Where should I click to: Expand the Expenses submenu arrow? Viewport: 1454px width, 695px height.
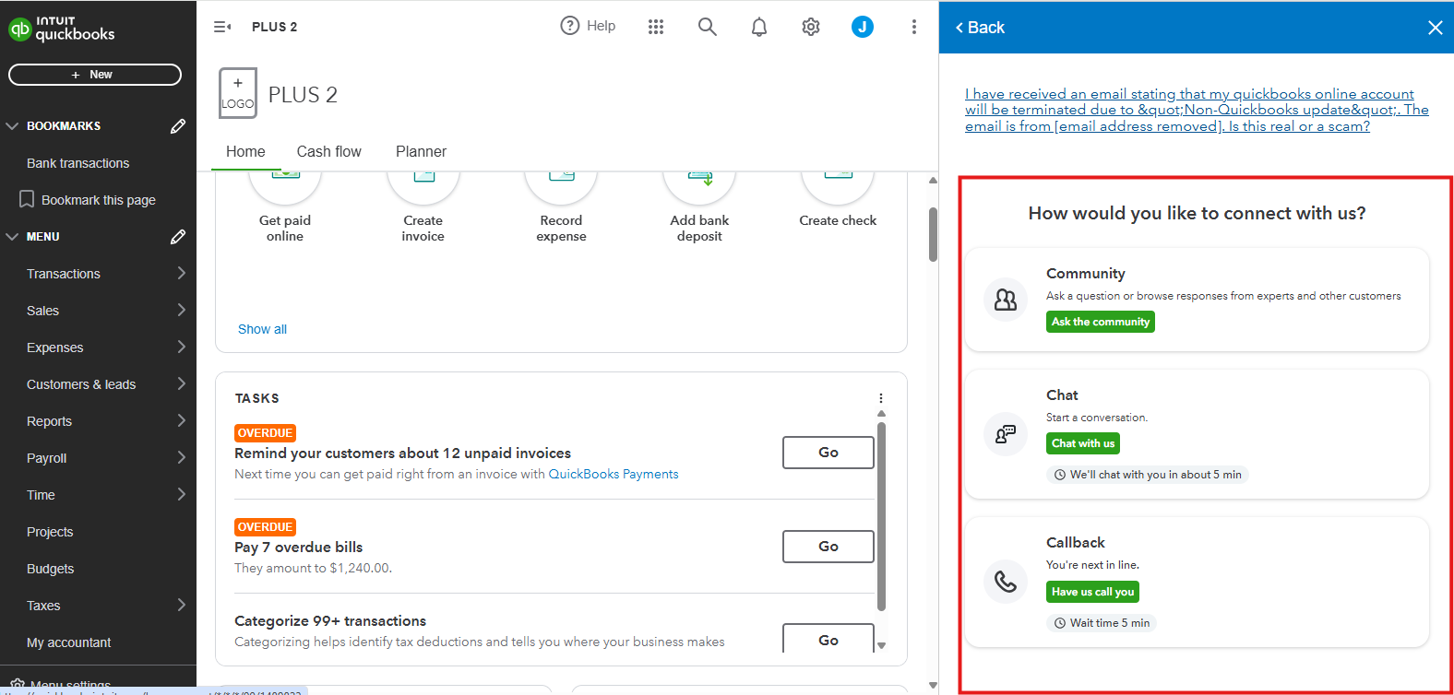pos(182,347)
